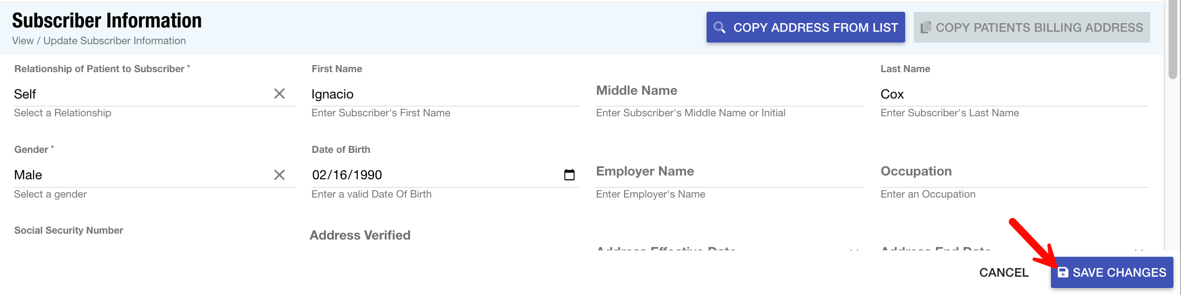Click the copy icon beside Copy Patients Billing Address

pyautogui.click(x=926, y=27)
